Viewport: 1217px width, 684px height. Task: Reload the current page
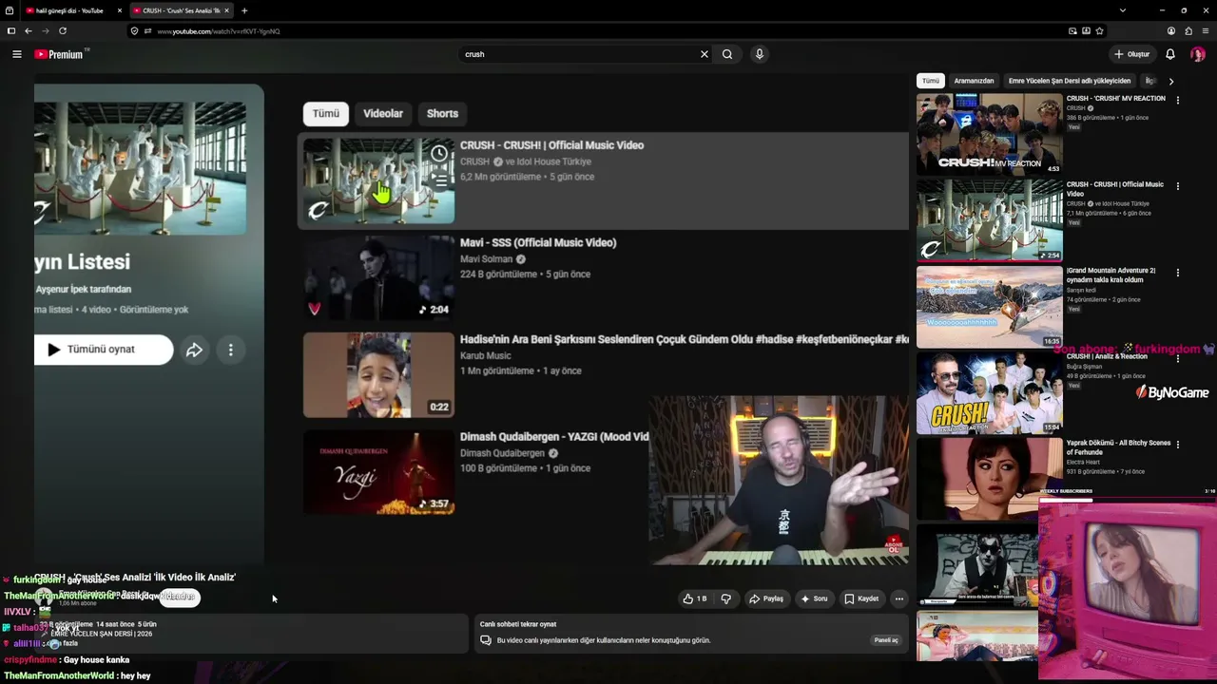point(63,31)
